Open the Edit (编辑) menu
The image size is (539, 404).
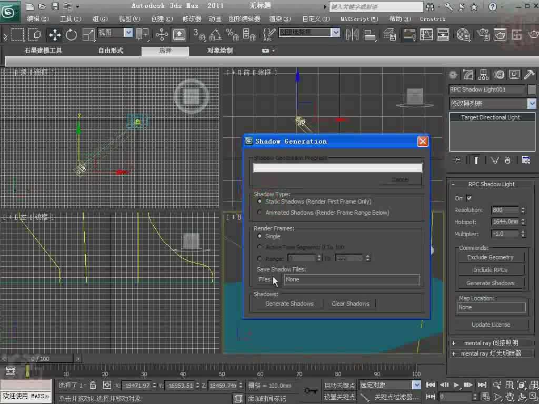(x=37, y=19)
